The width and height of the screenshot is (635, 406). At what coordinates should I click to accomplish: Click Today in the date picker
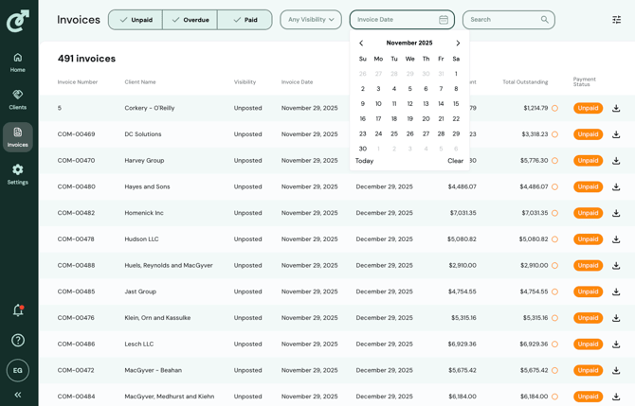(365, 161)
